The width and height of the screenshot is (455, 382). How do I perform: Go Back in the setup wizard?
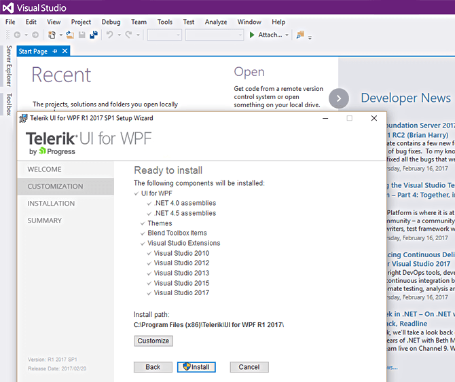coord(153,367)
